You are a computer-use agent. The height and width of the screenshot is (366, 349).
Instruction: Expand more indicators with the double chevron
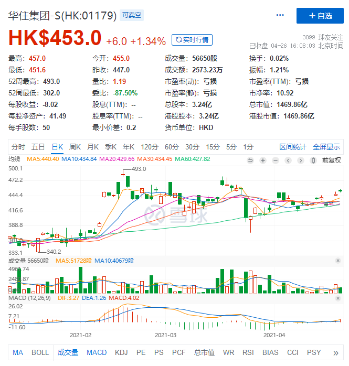tap(336, 353)
